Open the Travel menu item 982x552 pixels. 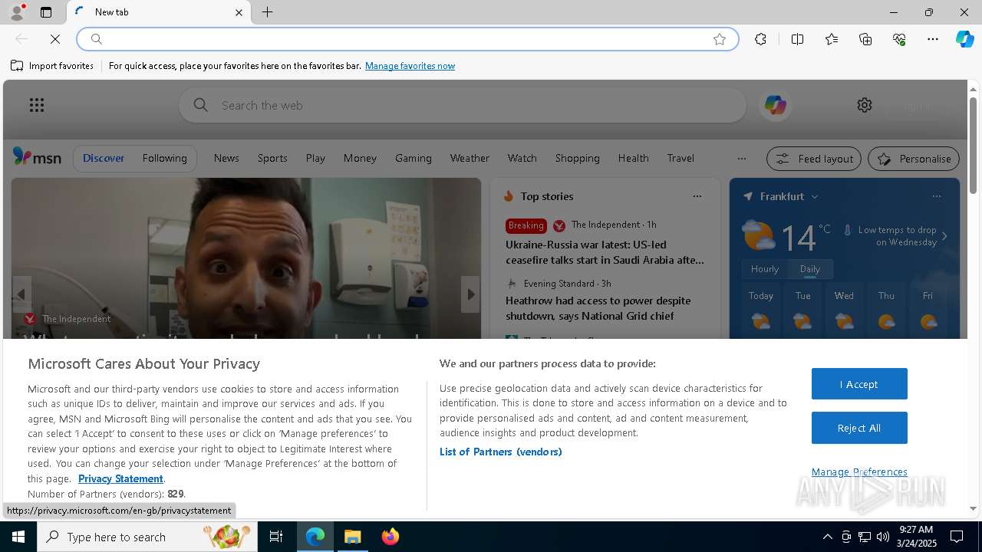680,158
